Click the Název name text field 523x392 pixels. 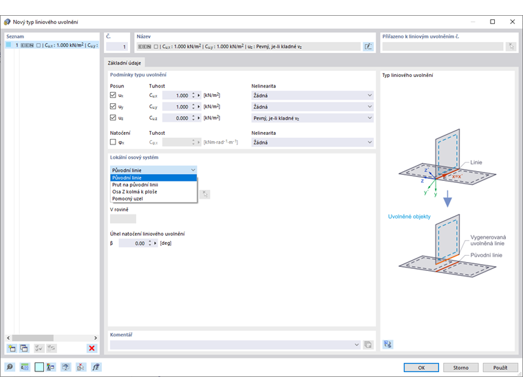tap(248, 46)
